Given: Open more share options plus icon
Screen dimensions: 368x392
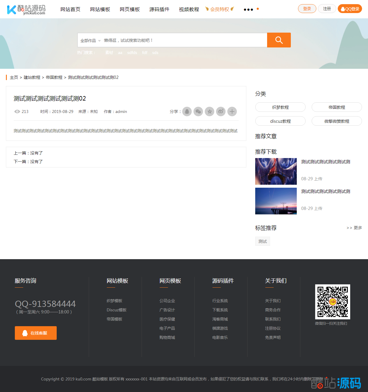Looking at the screenshot, I should click(232, 111).
